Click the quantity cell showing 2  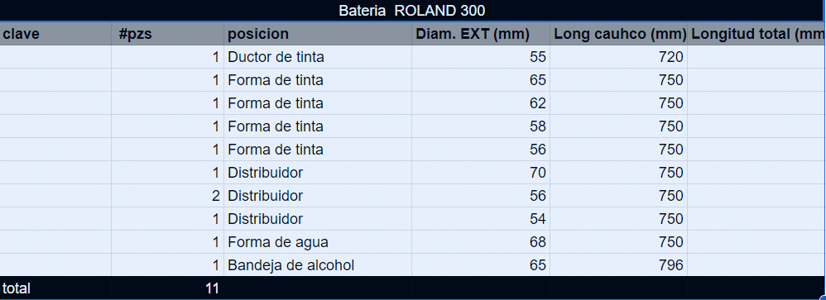(x=167, y=196)
